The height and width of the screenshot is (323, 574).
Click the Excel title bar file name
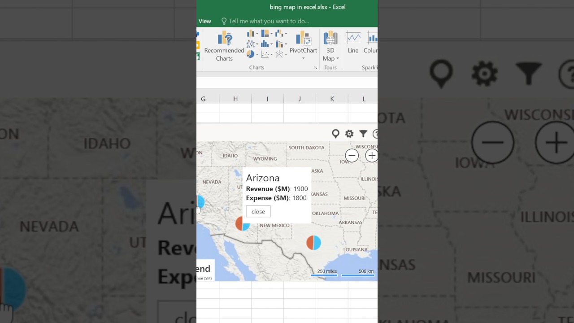(x=307, y=7)
